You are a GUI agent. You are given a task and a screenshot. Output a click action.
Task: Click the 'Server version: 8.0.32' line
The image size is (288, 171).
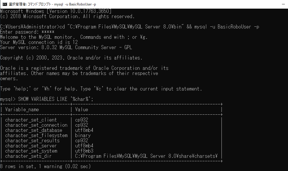tap(66, 47)
